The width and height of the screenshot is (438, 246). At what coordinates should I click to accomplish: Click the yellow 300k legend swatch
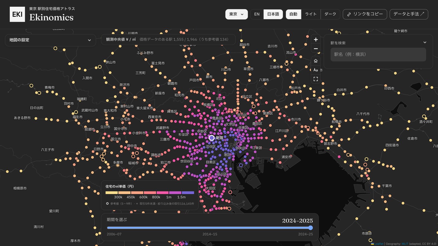coord(112,193)
